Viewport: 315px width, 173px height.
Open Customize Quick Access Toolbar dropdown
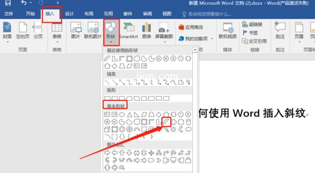pyautogui.click(x=58, y=3)
